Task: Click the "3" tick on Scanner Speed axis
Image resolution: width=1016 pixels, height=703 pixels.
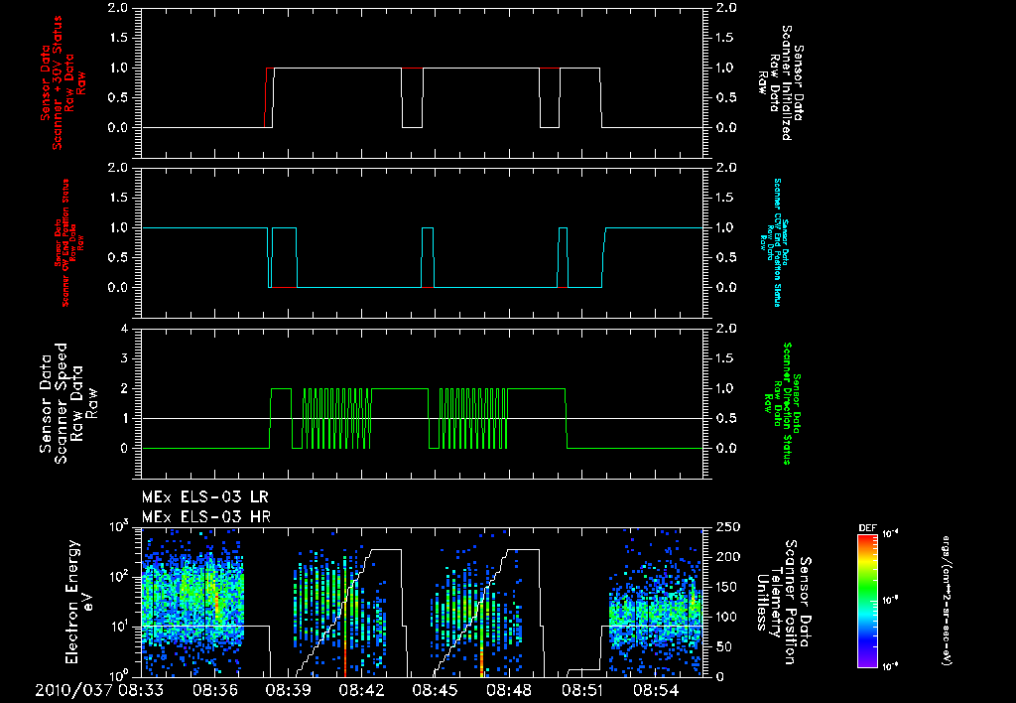Action: click(124, 358)
